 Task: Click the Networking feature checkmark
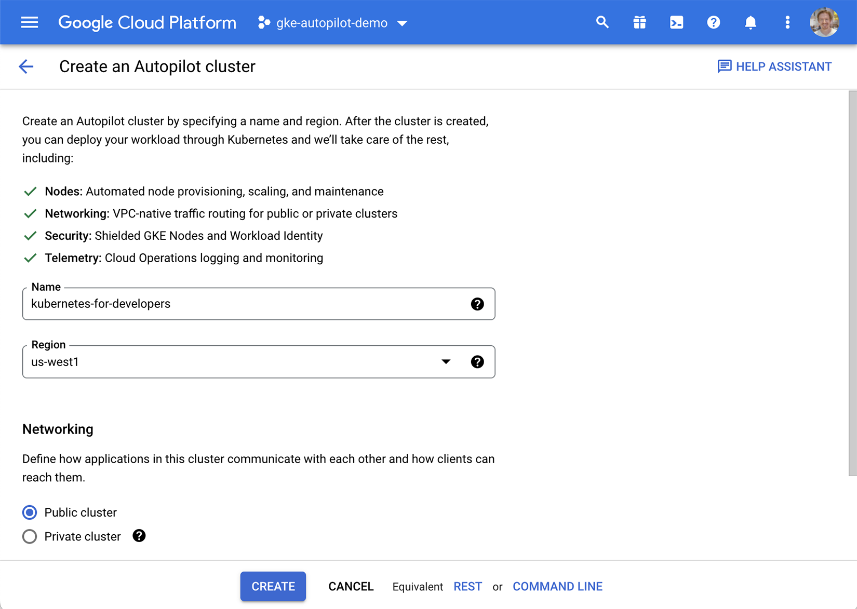tap(30, 214)
